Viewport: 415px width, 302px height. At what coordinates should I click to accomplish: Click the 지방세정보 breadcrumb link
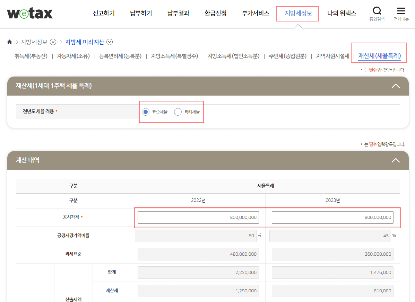(x=34, y=42)
